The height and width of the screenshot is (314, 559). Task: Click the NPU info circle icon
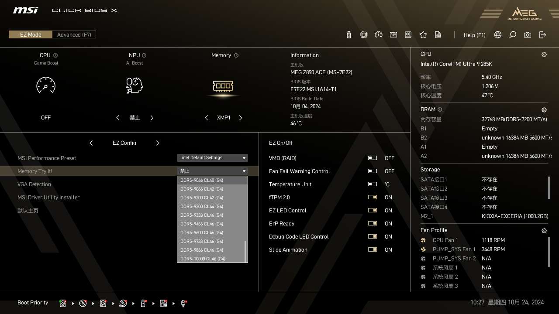point(144,55)
